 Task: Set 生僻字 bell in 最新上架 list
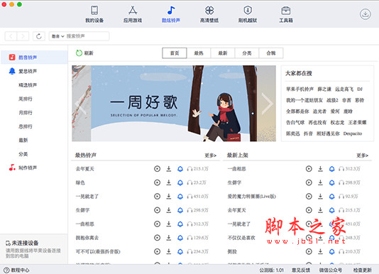click(332, 182)
